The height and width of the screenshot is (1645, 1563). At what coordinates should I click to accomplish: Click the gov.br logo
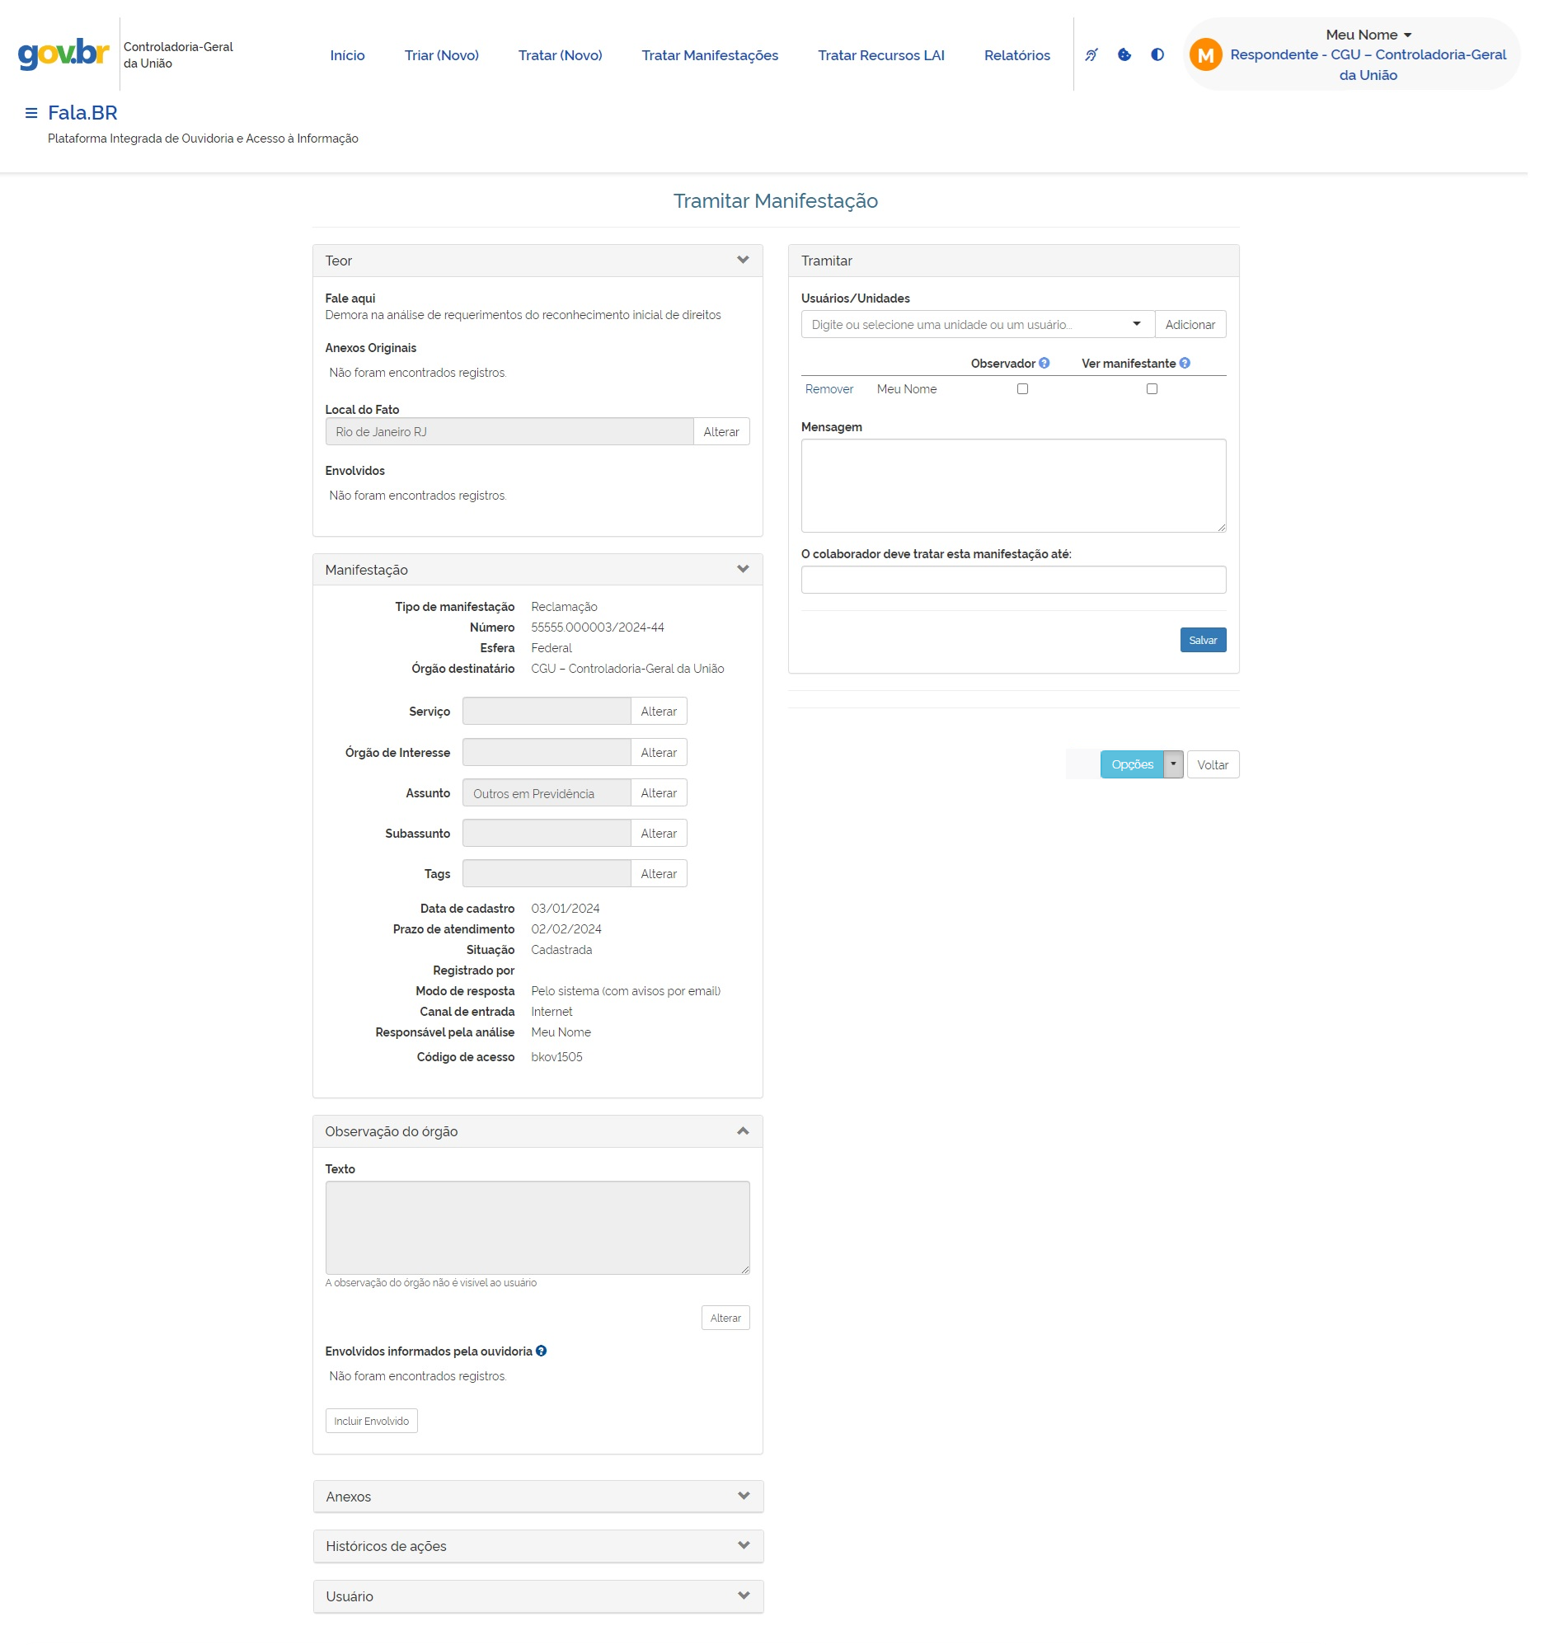(63, 54)
